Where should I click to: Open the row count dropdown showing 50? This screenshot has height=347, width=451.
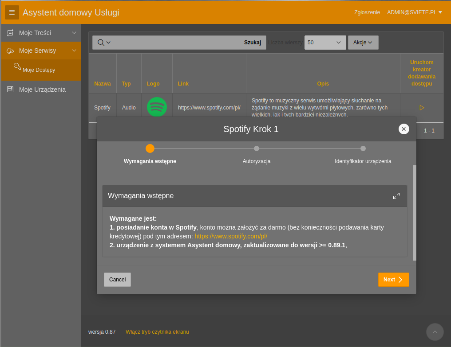(x=325, y=43)
